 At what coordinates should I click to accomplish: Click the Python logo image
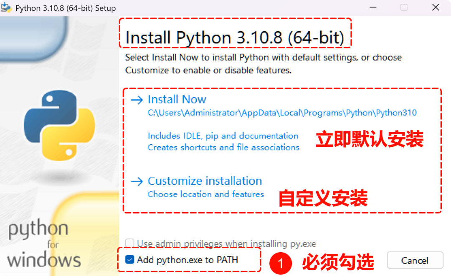[59, 125]
